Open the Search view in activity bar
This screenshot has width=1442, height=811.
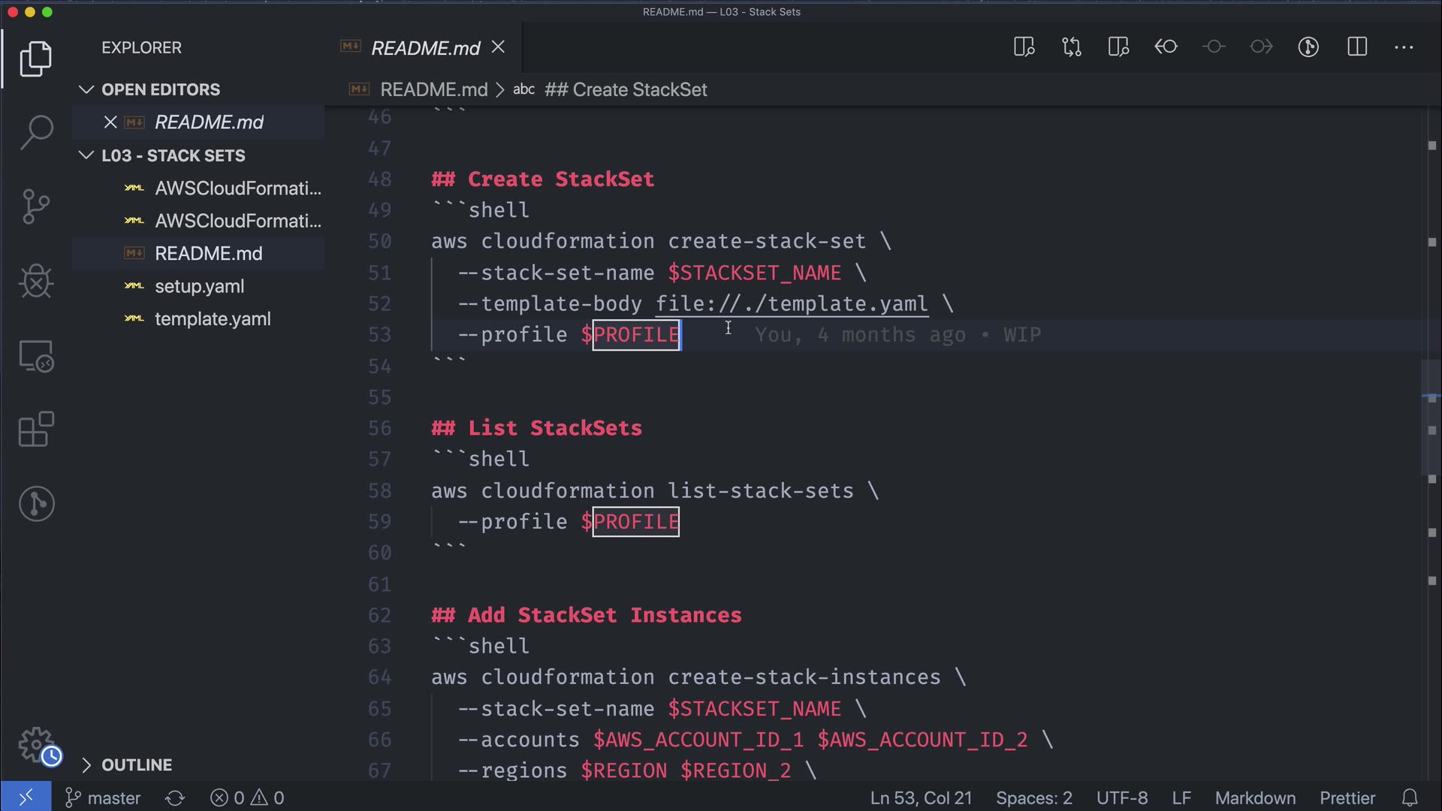36,132
